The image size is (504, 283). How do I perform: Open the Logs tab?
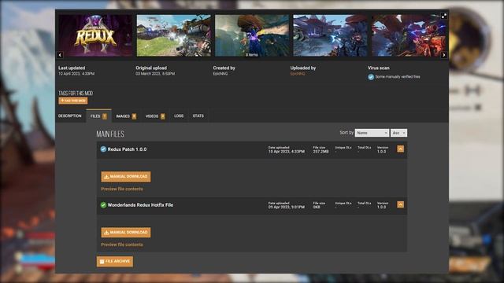click(179, 116)
